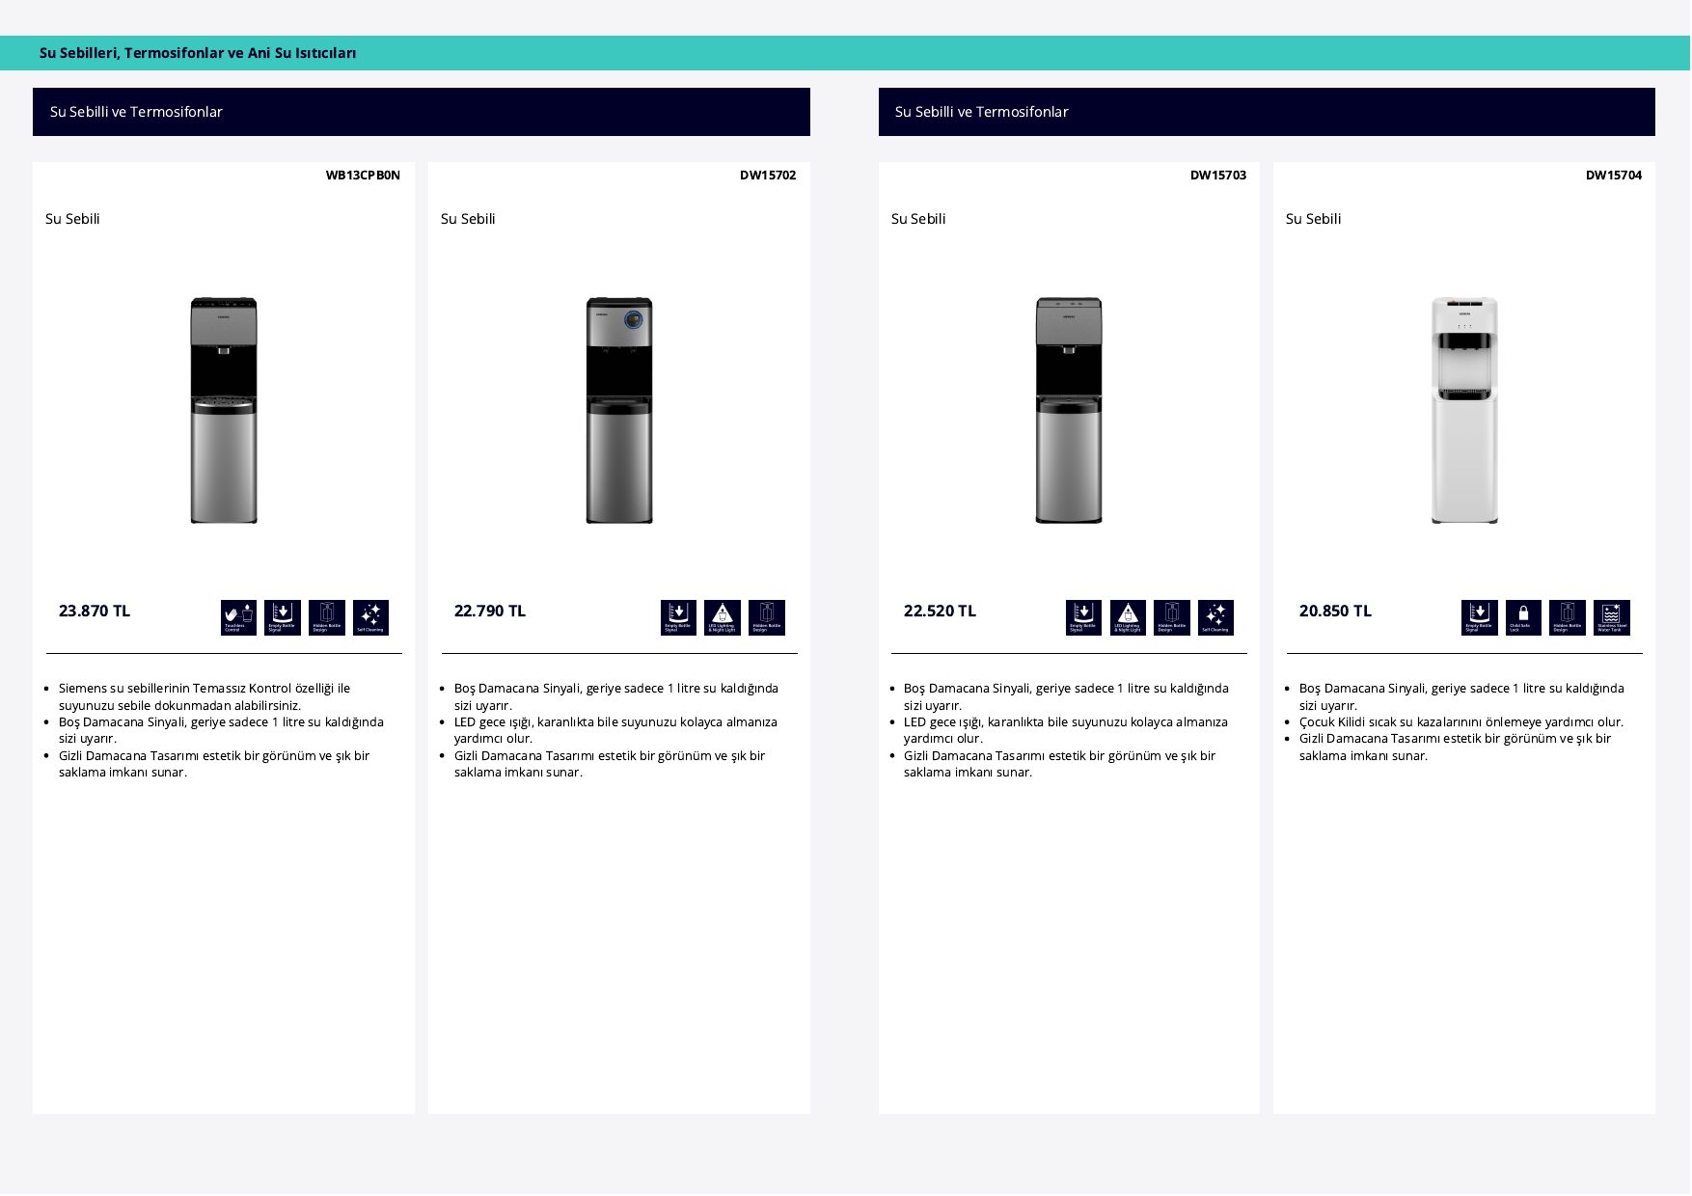This screenshot has height=1196, width=1692.
Task: Click the Gizli Damacana Tasarımı bullet for DW15702
Action: (x=610, y=765)
